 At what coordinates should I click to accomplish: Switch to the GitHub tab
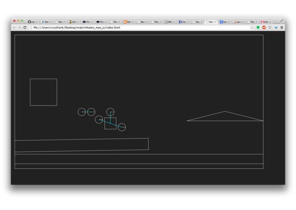click(x=32, y=22)
